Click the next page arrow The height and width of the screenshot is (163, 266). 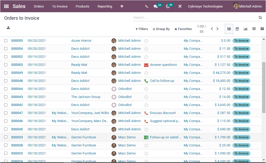(217, 29)
